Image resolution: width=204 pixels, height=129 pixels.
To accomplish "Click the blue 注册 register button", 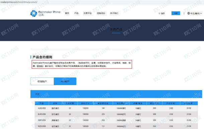I will click(x=176, y=13).
